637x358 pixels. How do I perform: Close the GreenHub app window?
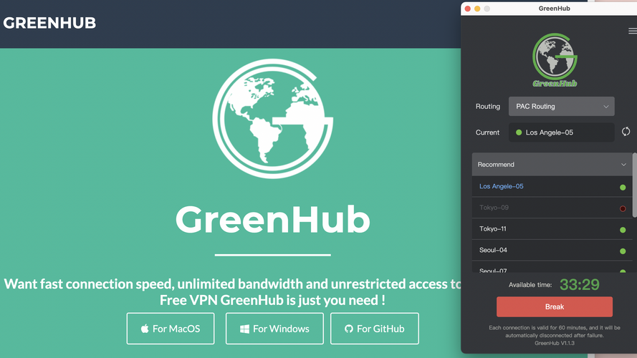coord(468,9)
